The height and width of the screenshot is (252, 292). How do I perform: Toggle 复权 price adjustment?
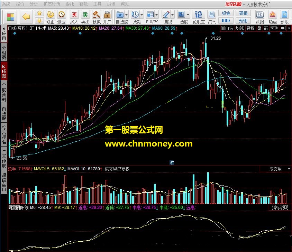point(250,28)
